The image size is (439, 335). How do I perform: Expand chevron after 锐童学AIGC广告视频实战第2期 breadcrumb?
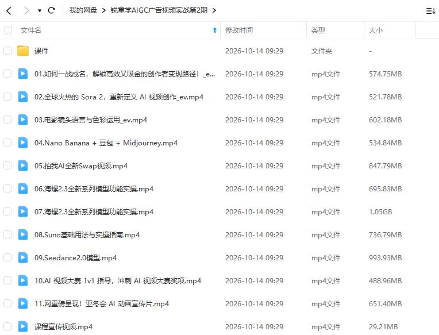pyautogui.click(x=214, y=11)
